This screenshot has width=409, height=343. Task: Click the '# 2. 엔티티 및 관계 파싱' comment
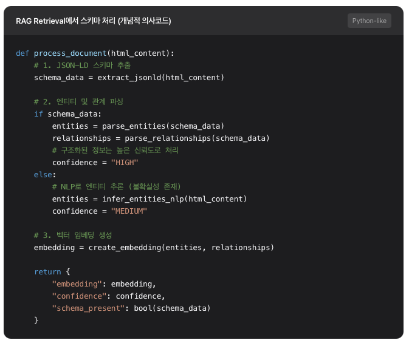coord(78,102)
